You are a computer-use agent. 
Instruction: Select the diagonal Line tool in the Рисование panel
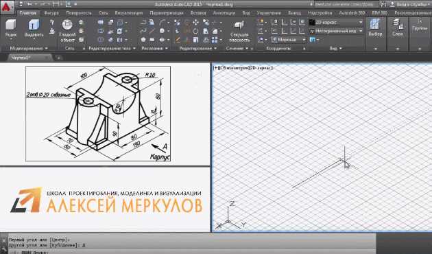tap(152, 31)
